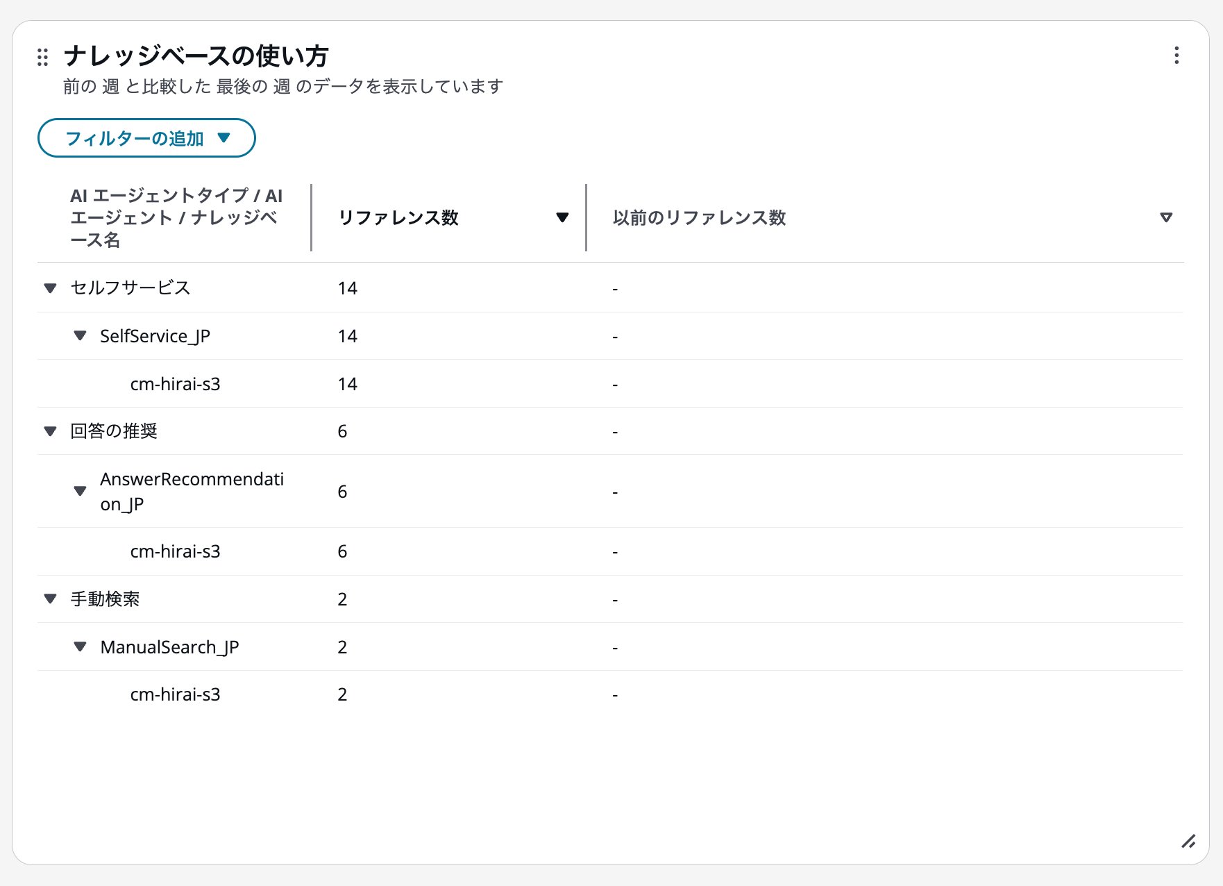The width and height of the screenshot is (1223, 886).
Task: Click the resize handle in the bottom-right corner
Action: 1190,842
